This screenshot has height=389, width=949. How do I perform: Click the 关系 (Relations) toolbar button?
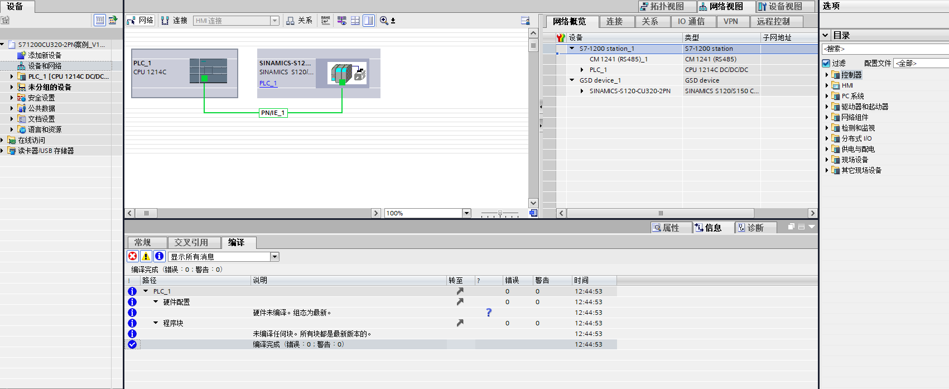(x=299, y=21)
